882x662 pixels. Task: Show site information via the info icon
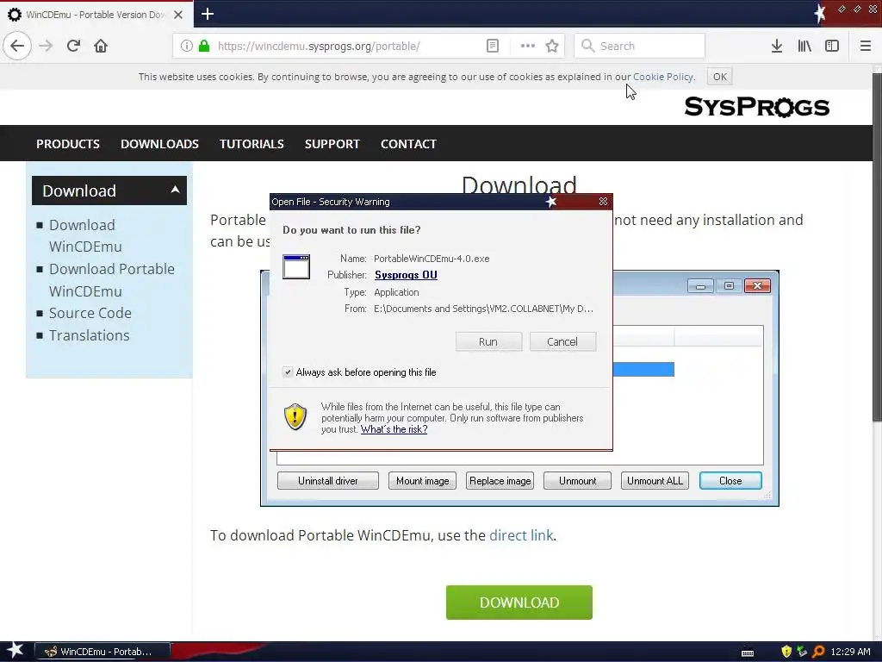tap(187, 46)
